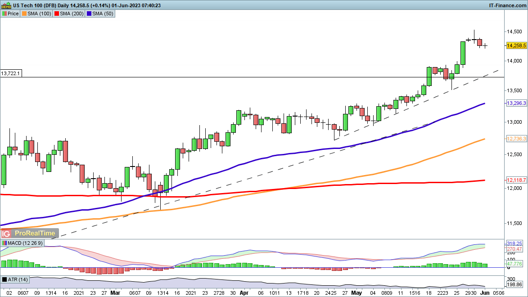Click the red SMA (200) color swatch
528x297 pixels.
point(57,14)
